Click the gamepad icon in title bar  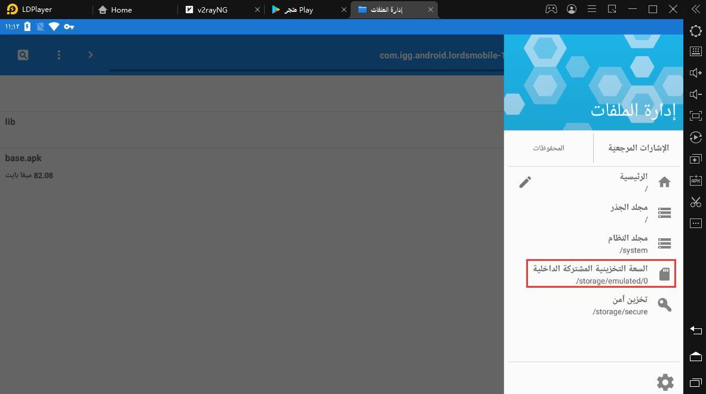[x=551, y=9]
